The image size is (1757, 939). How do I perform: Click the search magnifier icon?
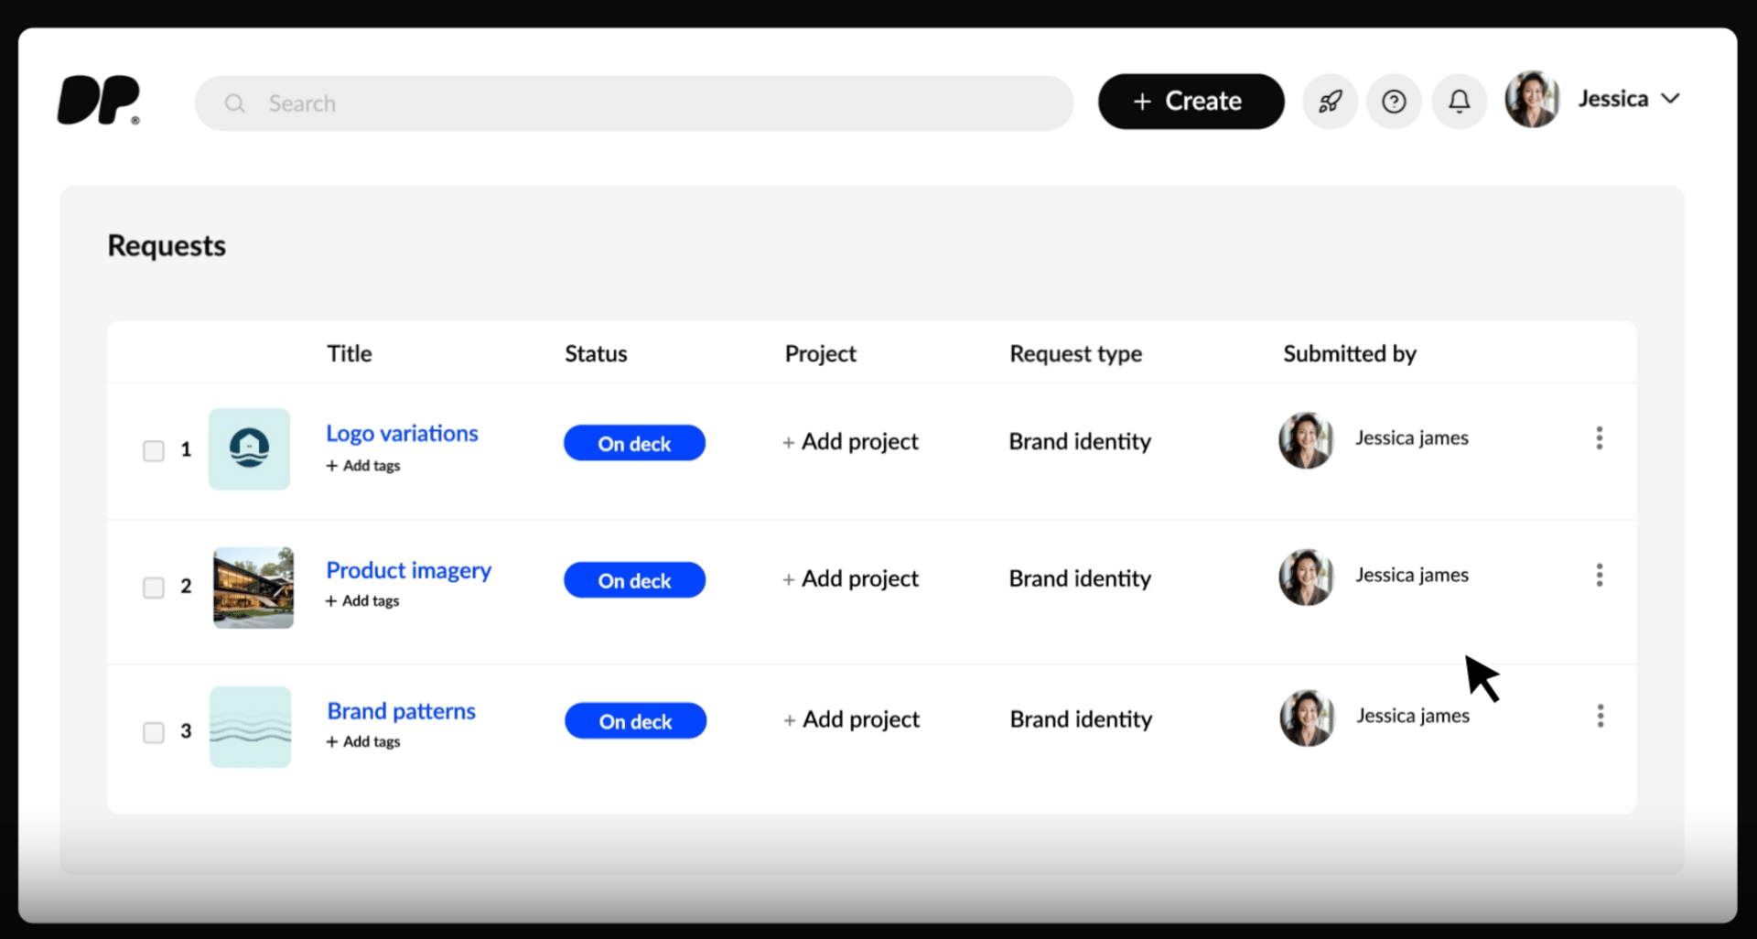(235, 103)
